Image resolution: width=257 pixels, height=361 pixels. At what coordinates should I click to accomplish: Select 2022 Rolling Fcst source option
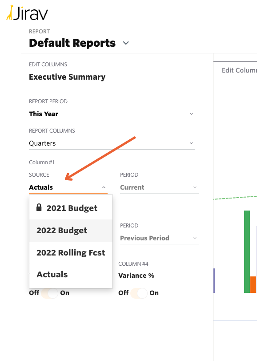coord(70,252)
